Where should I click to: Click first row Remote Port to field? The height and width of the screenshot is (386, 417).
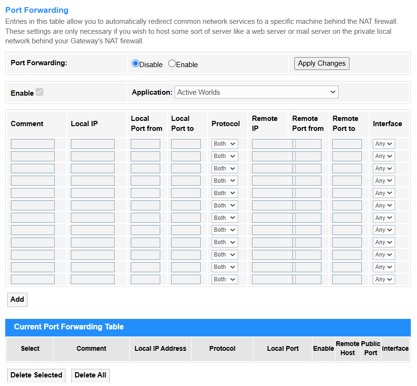347,144
